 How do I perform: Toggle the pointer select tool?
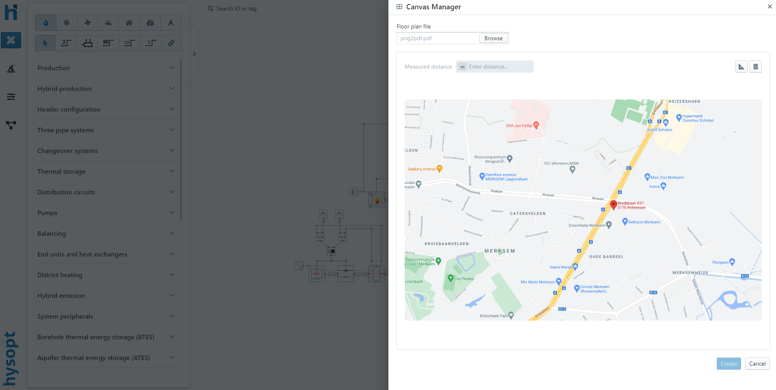tap(45, 43)
